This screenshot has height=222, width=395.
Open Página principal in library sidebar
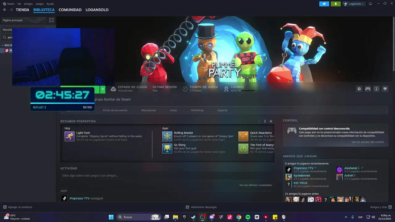click(x=13, y=20)
